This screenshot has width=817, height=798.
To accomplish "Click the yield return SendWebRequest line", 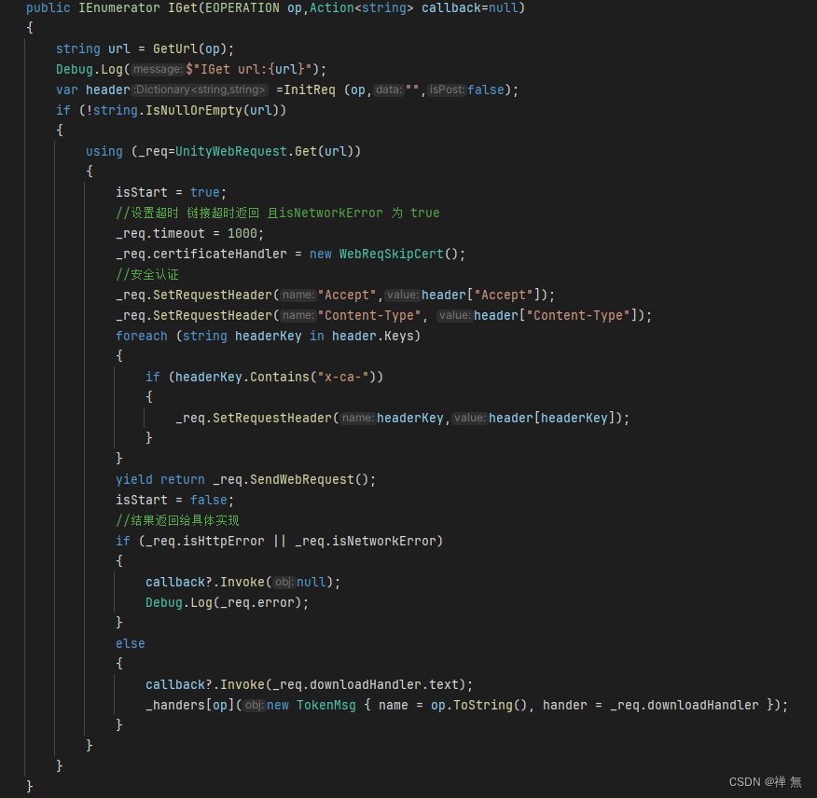I will pos(245,480).
